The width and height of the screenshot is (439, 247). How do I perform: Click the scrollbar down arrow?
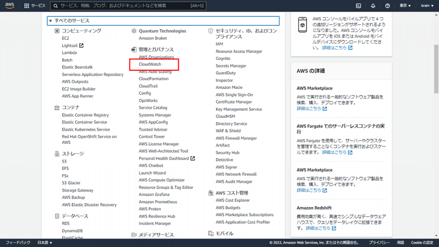(x=436, y=236)
